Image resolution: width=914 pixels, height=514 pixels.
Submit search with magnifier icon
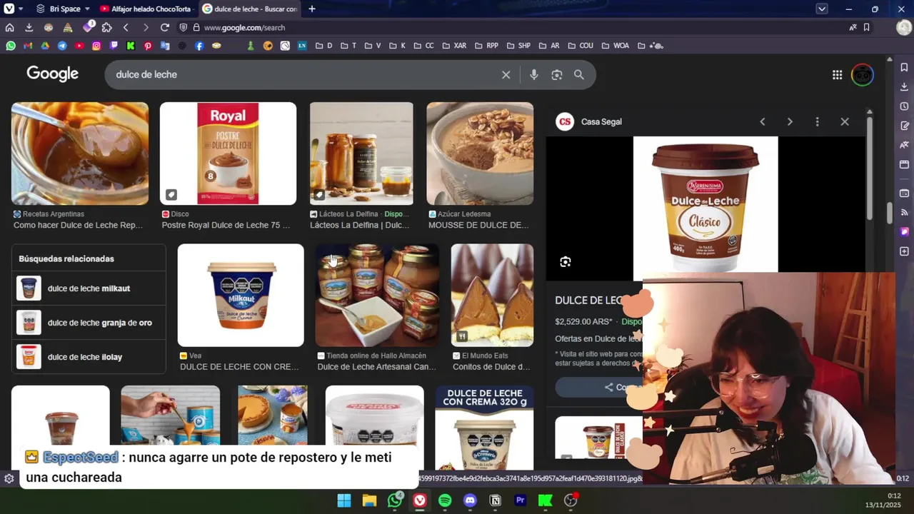click(579, 74)
